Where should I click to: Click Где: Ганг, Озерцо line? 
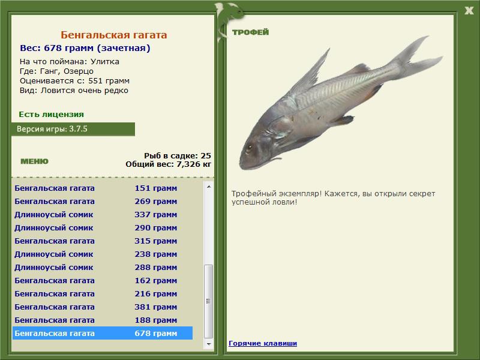click(x=56, y=71)
